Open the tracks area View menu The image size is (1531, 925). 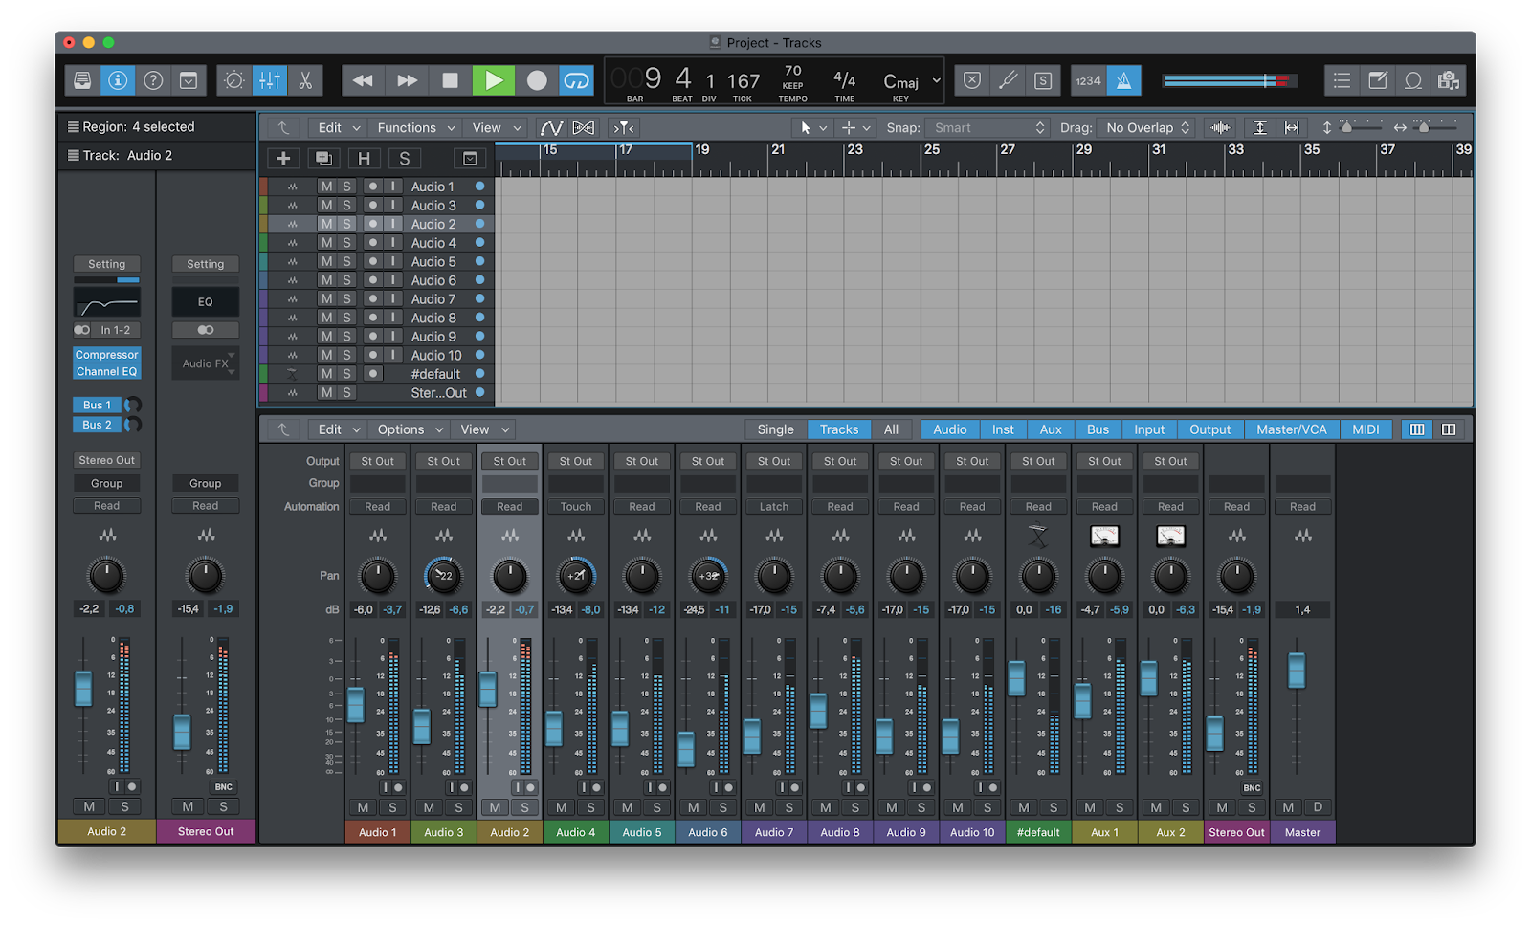(496, 127)
